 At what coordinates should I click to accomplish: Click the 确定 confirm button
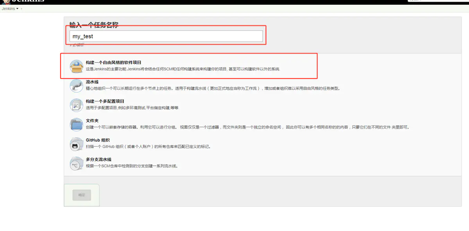[82, 195]
